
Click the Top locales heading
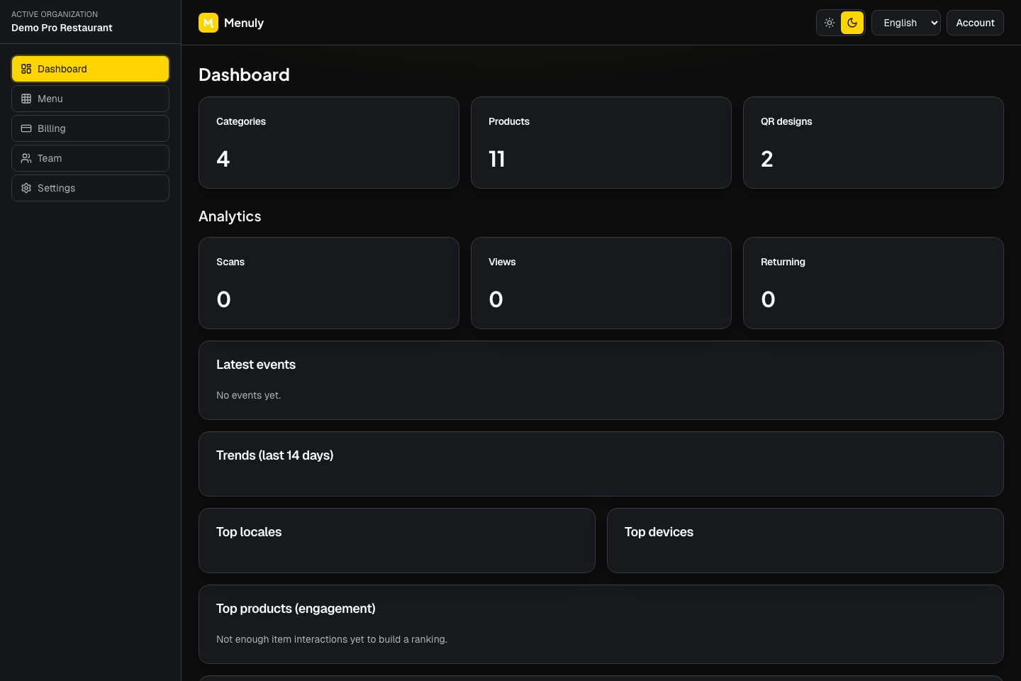point(249,532)
